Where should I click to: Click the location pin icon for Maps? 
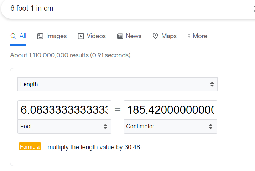tap(155, 36)
